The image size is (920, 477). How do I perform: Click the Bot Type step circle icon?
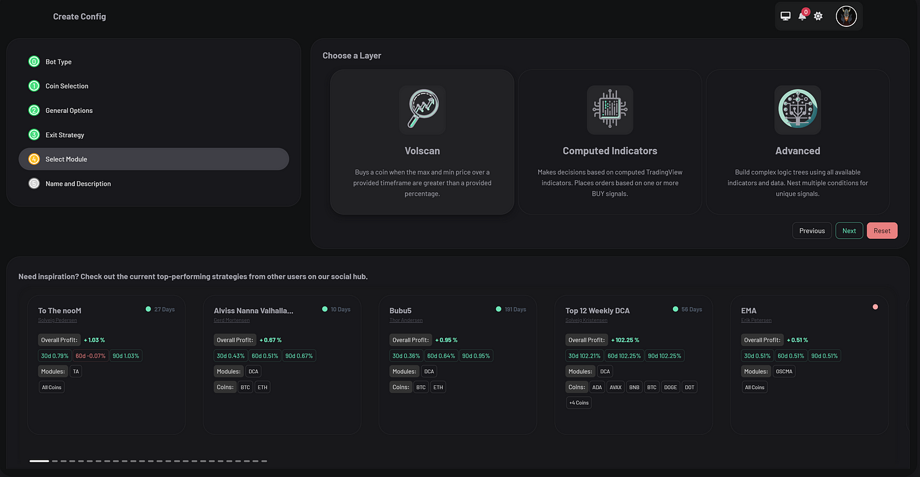pyautogui.click(x=34, y=61)
